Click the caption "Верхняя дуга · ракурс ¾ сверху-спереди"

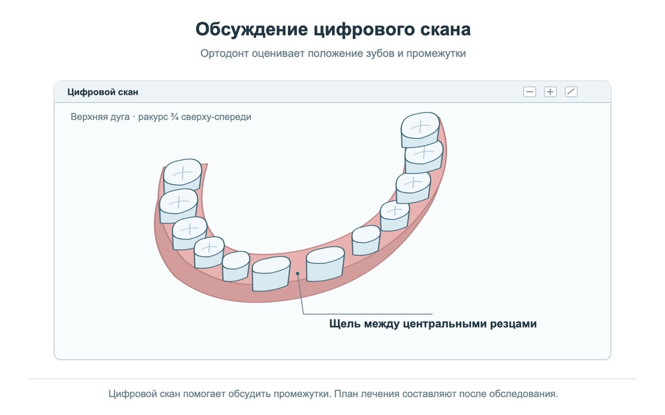click(161, 117)
